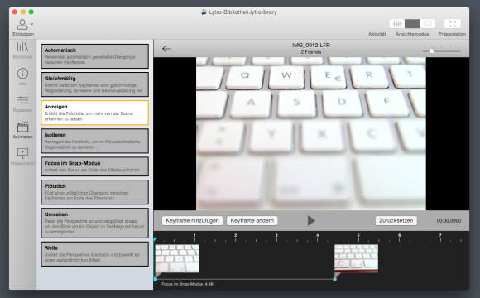Image resolution: width=480 pixels, height=298 pixels.
Task: Click the transition end point on timeline
Action: tap(335, 279)
